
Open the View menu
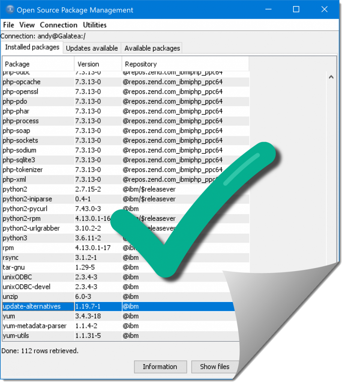click(x=27, y=25)
